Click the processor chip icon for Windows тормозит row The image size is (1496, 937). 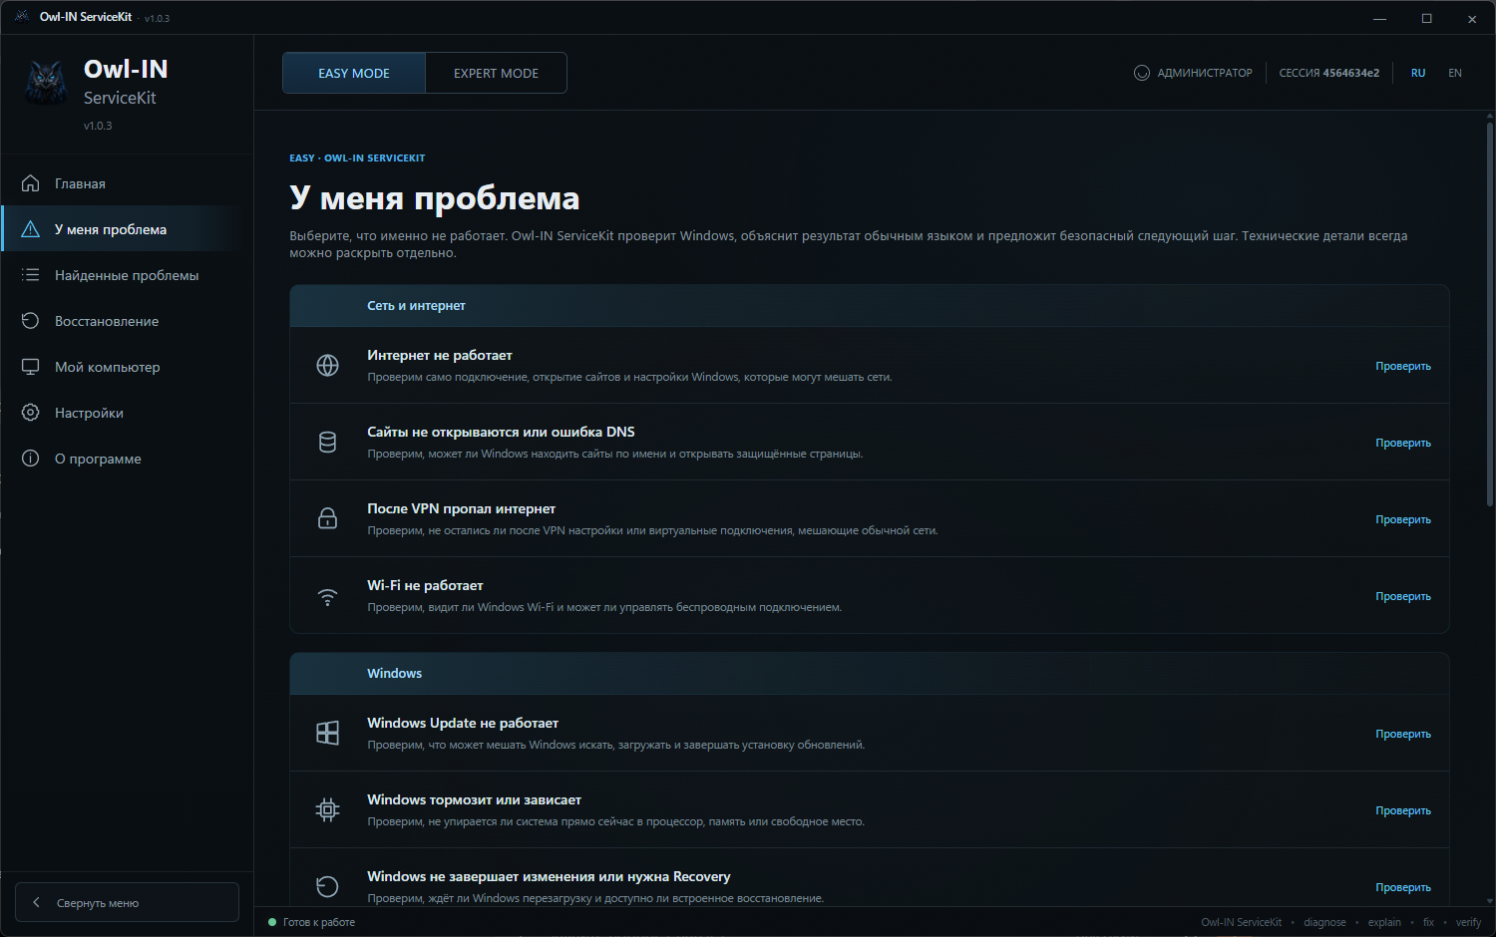coord(327,809)
